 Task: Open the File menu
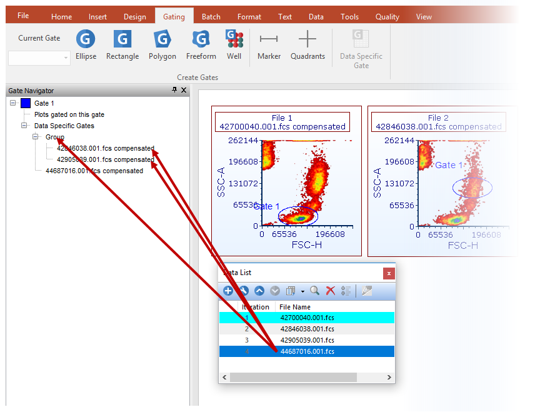[23, 16]
